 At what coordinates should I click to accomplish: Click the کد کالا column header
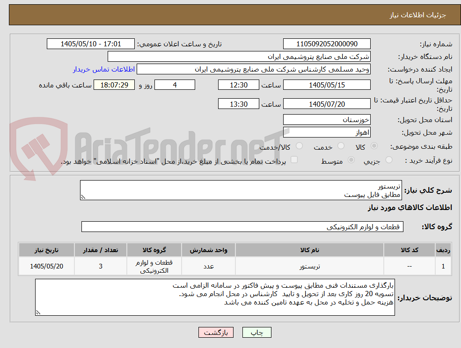pos(409,250)
